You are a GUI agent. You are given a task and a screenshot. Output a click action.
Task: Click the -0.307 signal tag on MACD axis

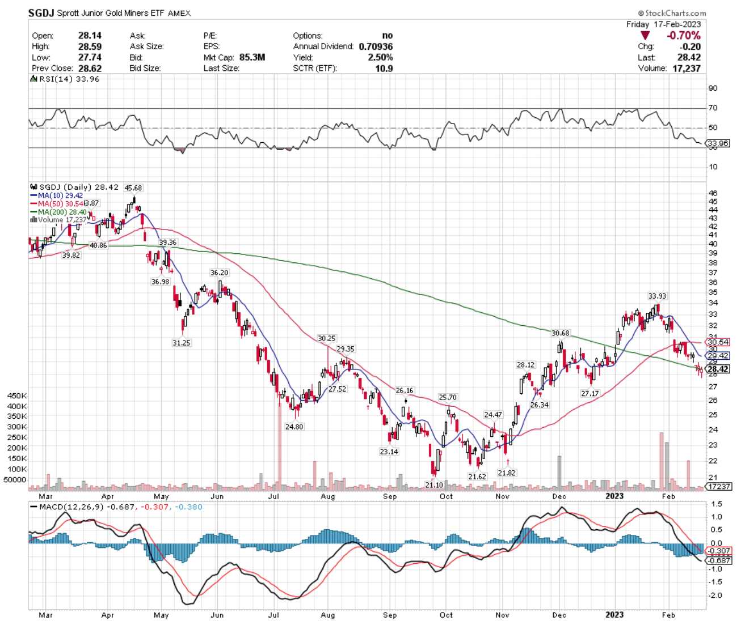coord(719,551)
